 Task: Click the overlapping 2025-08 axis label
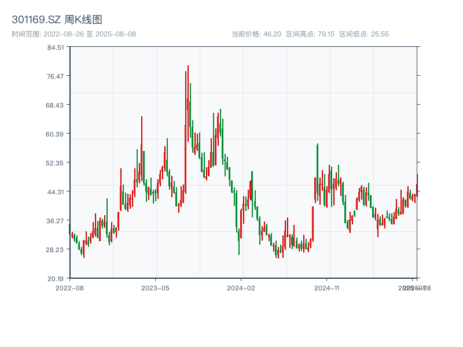pos(414,287)
